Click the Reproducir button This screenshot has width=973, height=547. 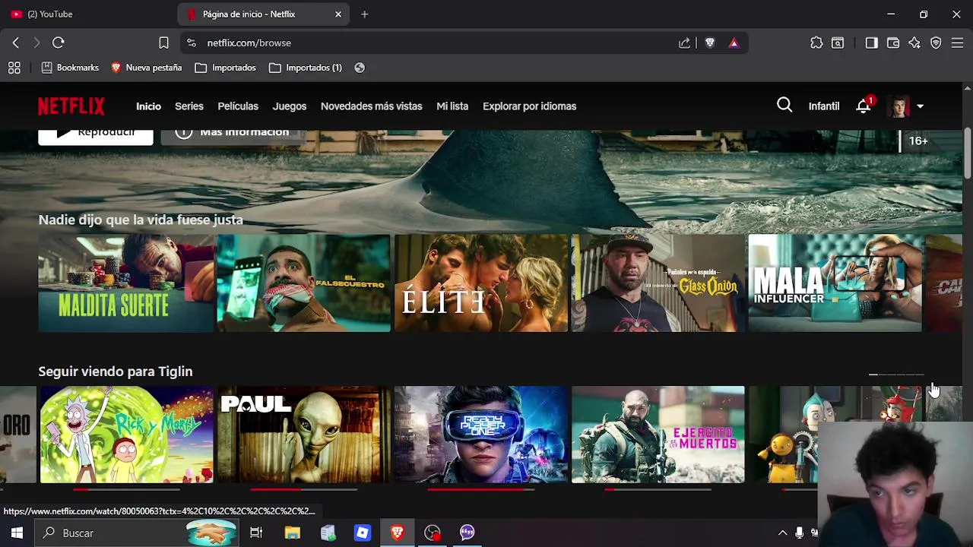pos(95,137)
